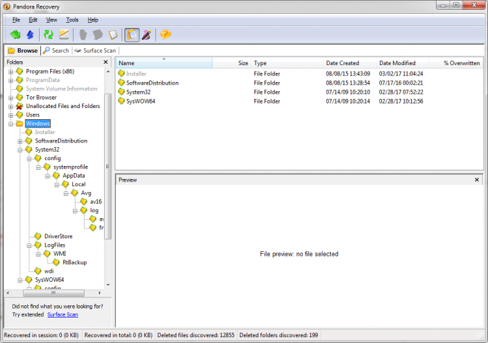Click folder tree horizontal scrollbar right arrow
488x343 pixels.
tap(100, 293)
